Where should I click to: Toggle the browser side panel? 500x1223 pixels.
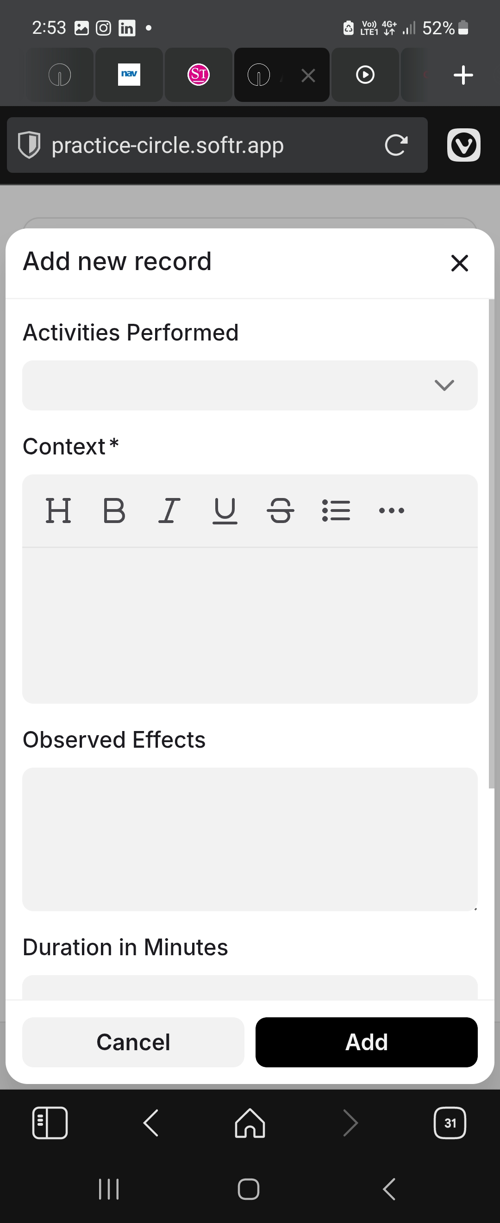50,1123
